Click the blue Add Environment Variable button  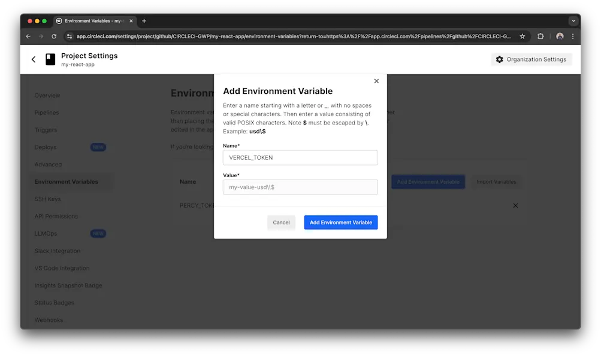point(340,222)
